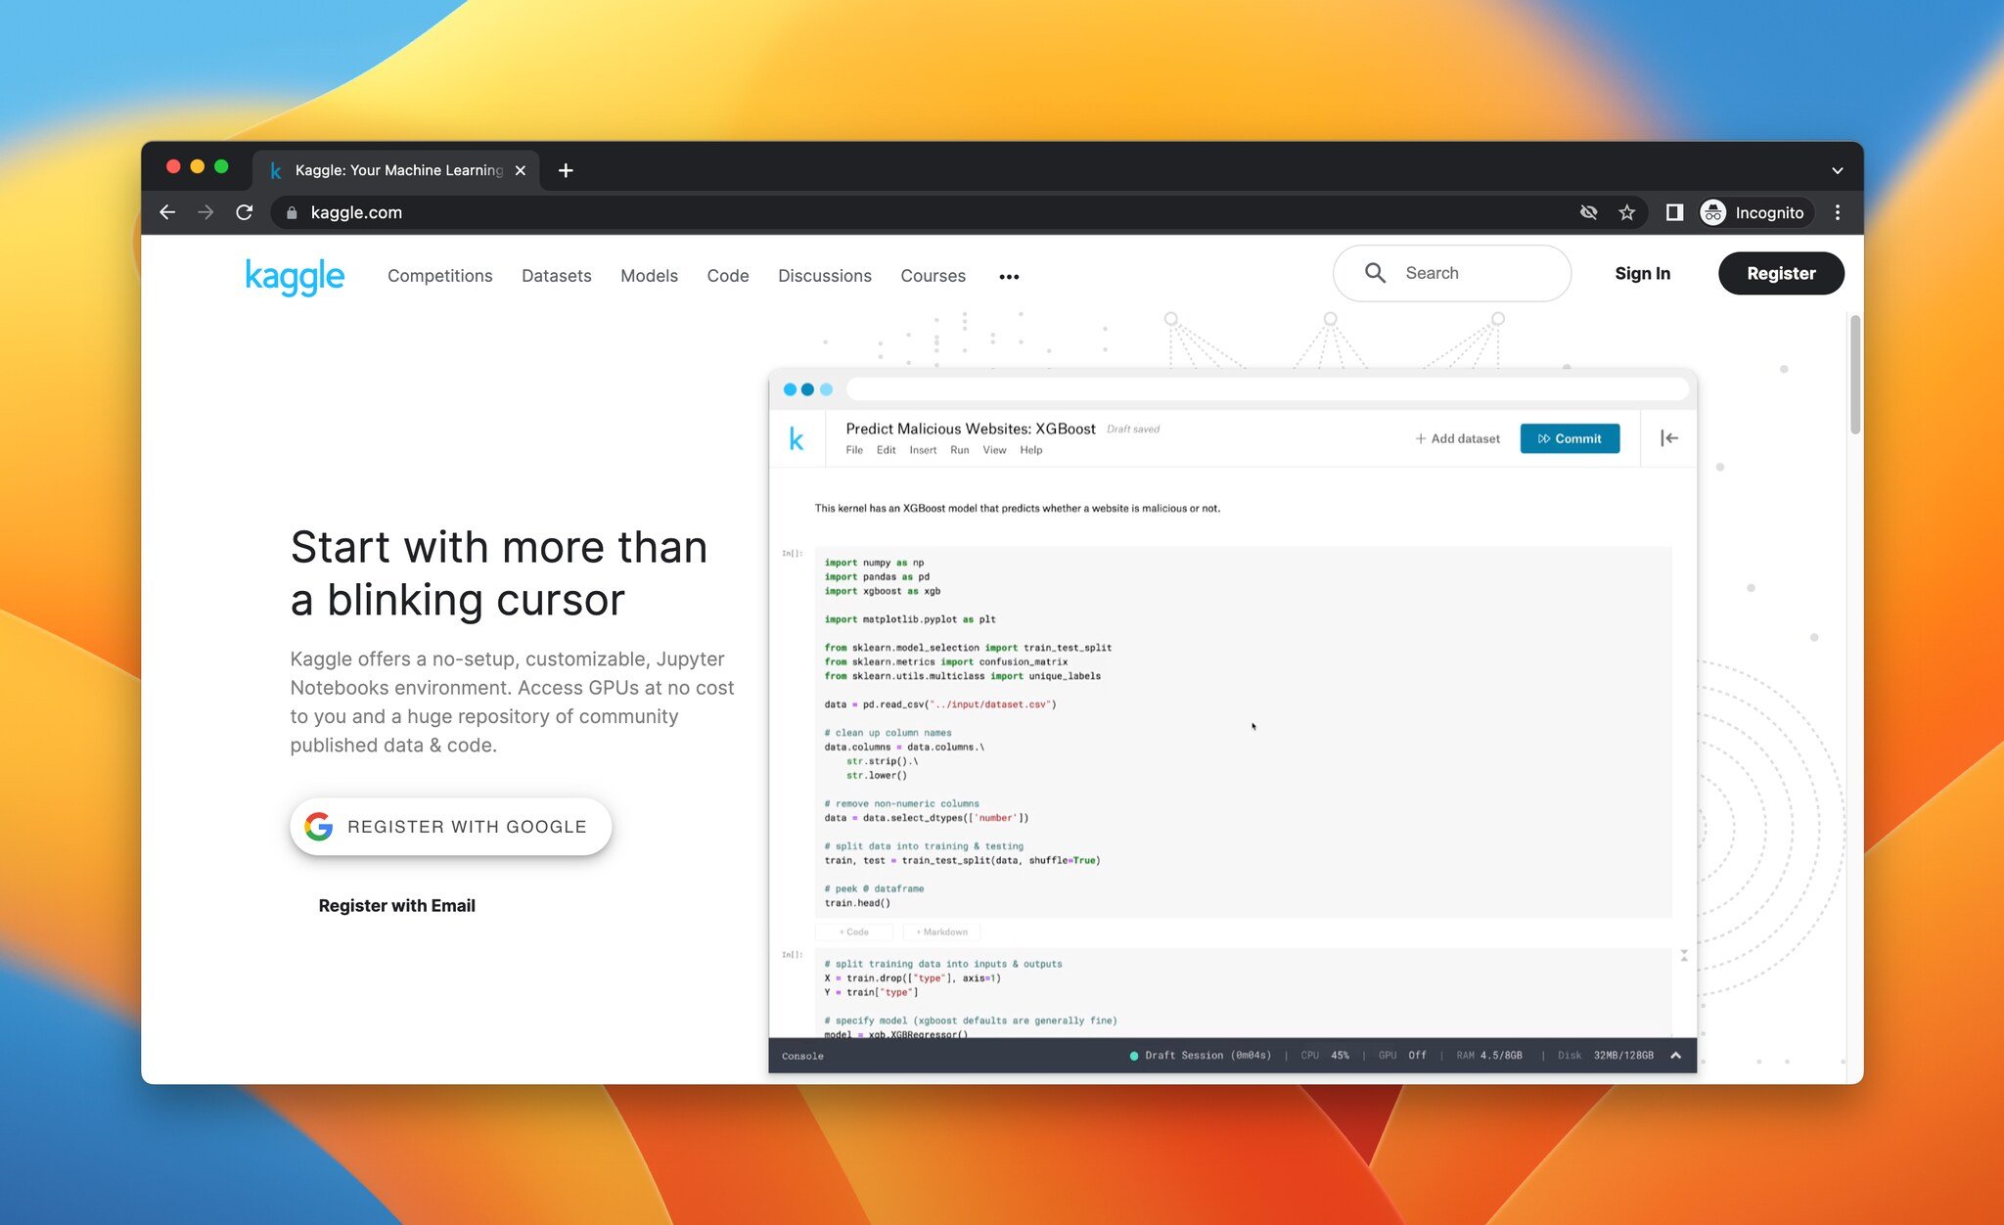Toggle the Draft saved status
Screen dimensions: 2004x1225
click(1137, 428)
